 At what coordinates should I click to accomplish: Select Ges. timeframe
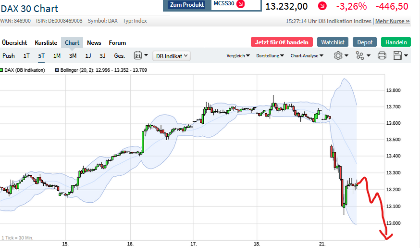tap(120, 56)
